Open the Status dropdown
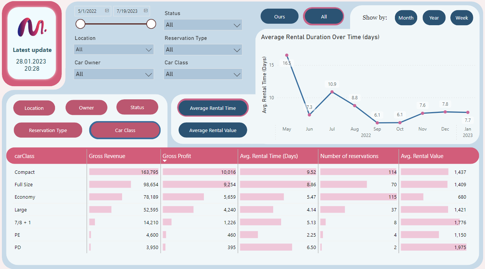485x269 pixels. [203, 24]
